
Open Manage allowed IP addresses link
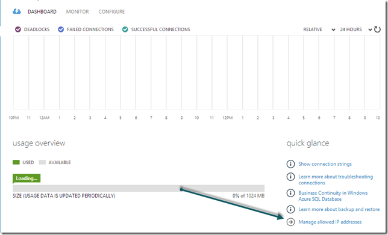tap(330, 222)
